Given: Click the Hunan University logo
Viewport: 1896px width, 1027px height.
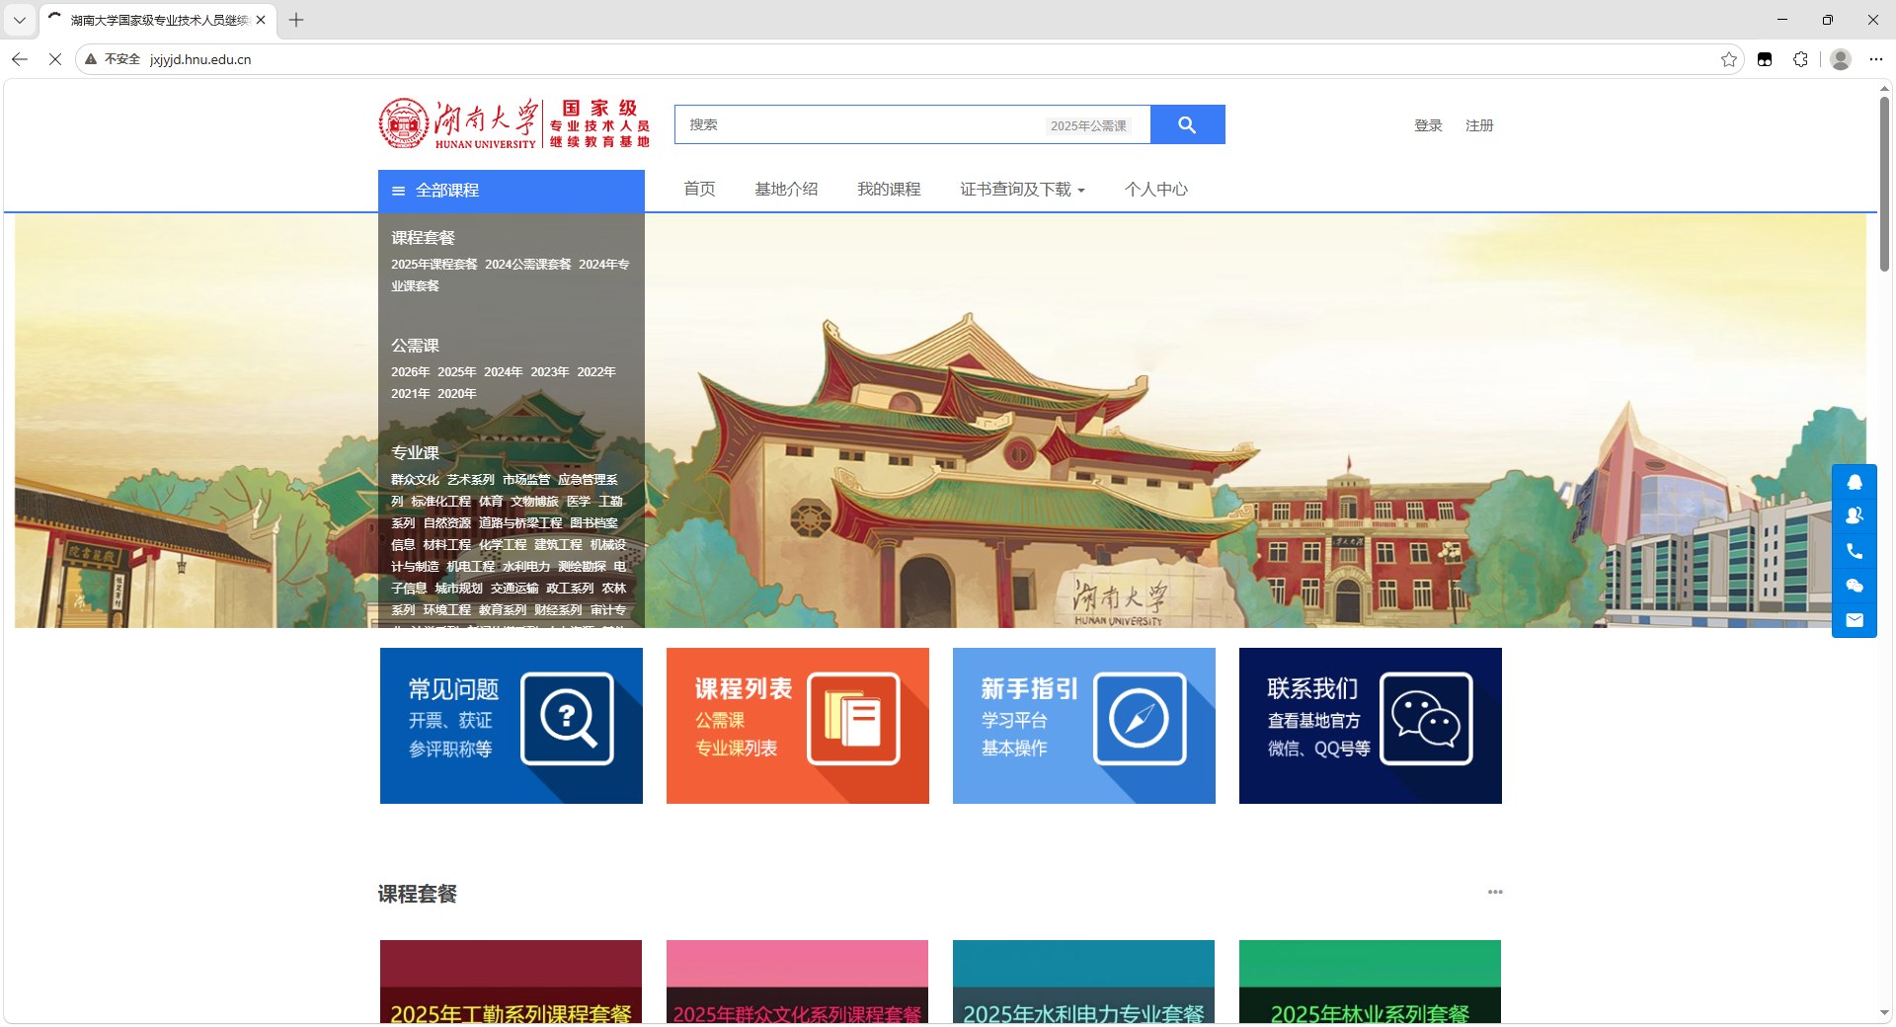Looking at the screenshot, I should point(513,124).
